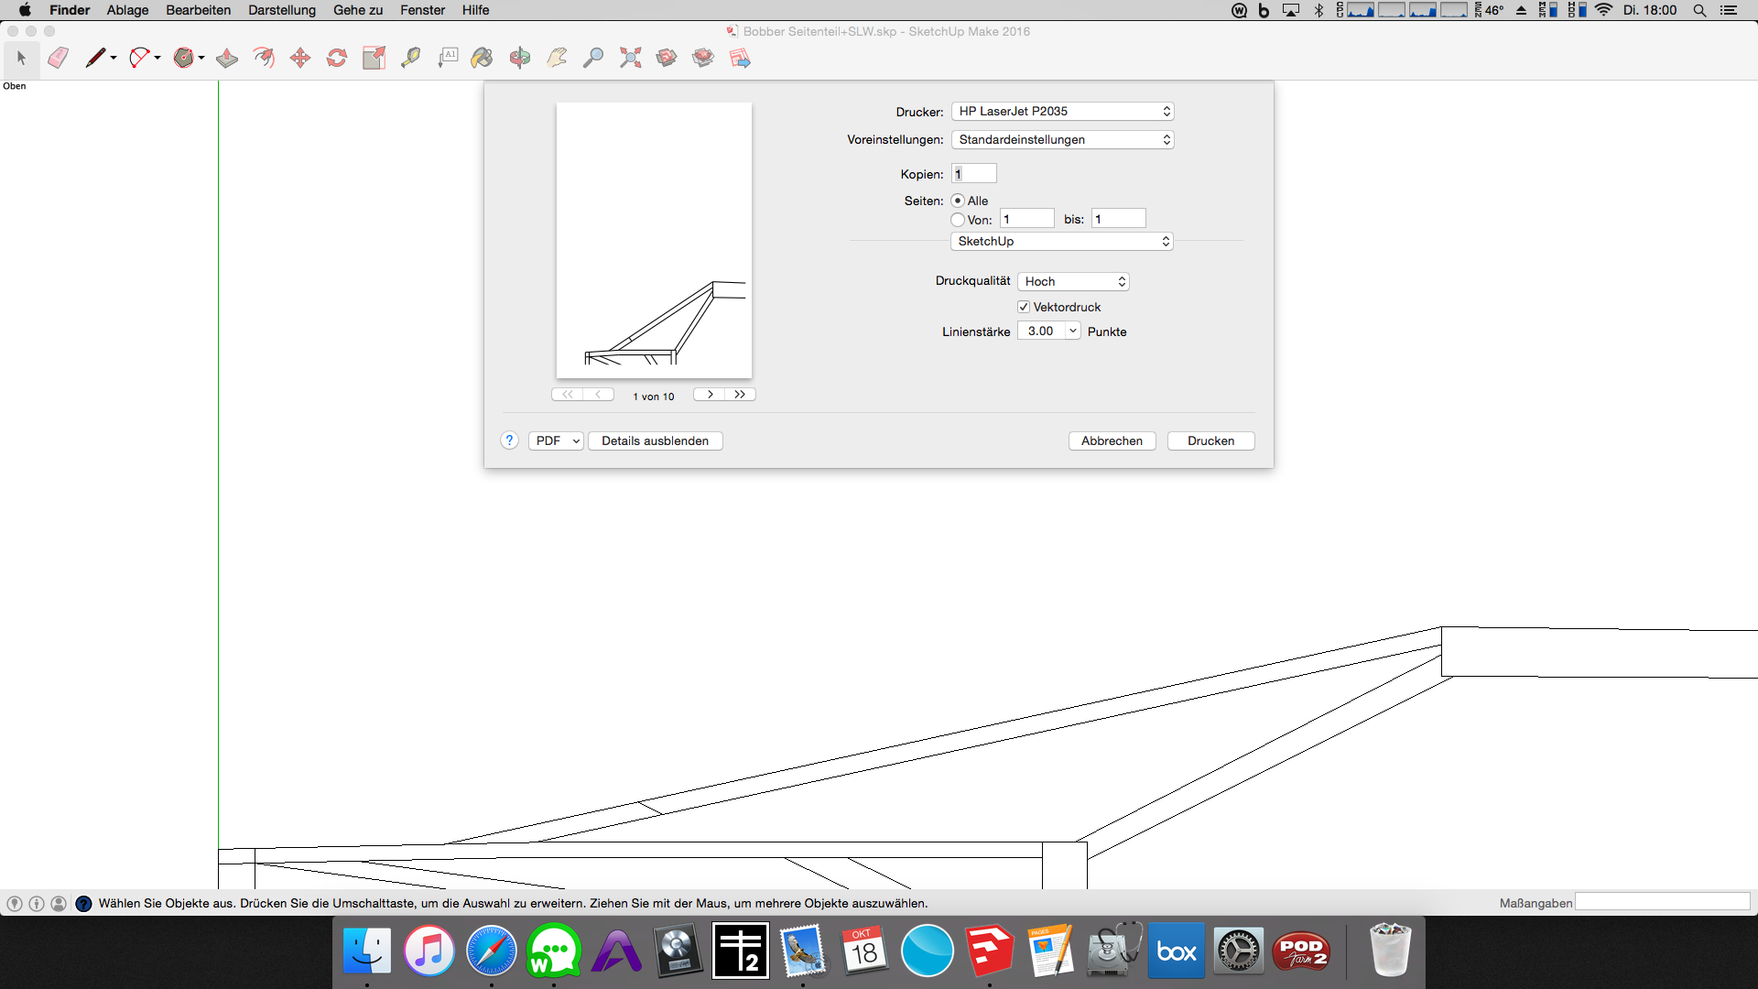Activate the Orbit tool
The width and height of the screenshot is (1758, 989).
(520, 58)
